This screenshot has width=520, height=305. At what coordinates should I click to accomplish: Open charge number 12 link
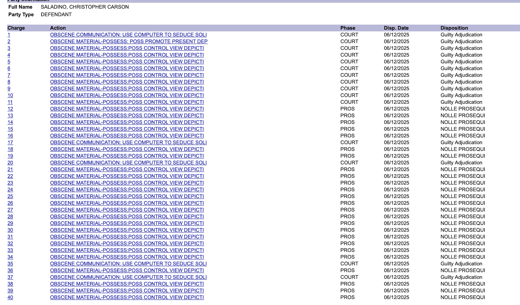10,109
